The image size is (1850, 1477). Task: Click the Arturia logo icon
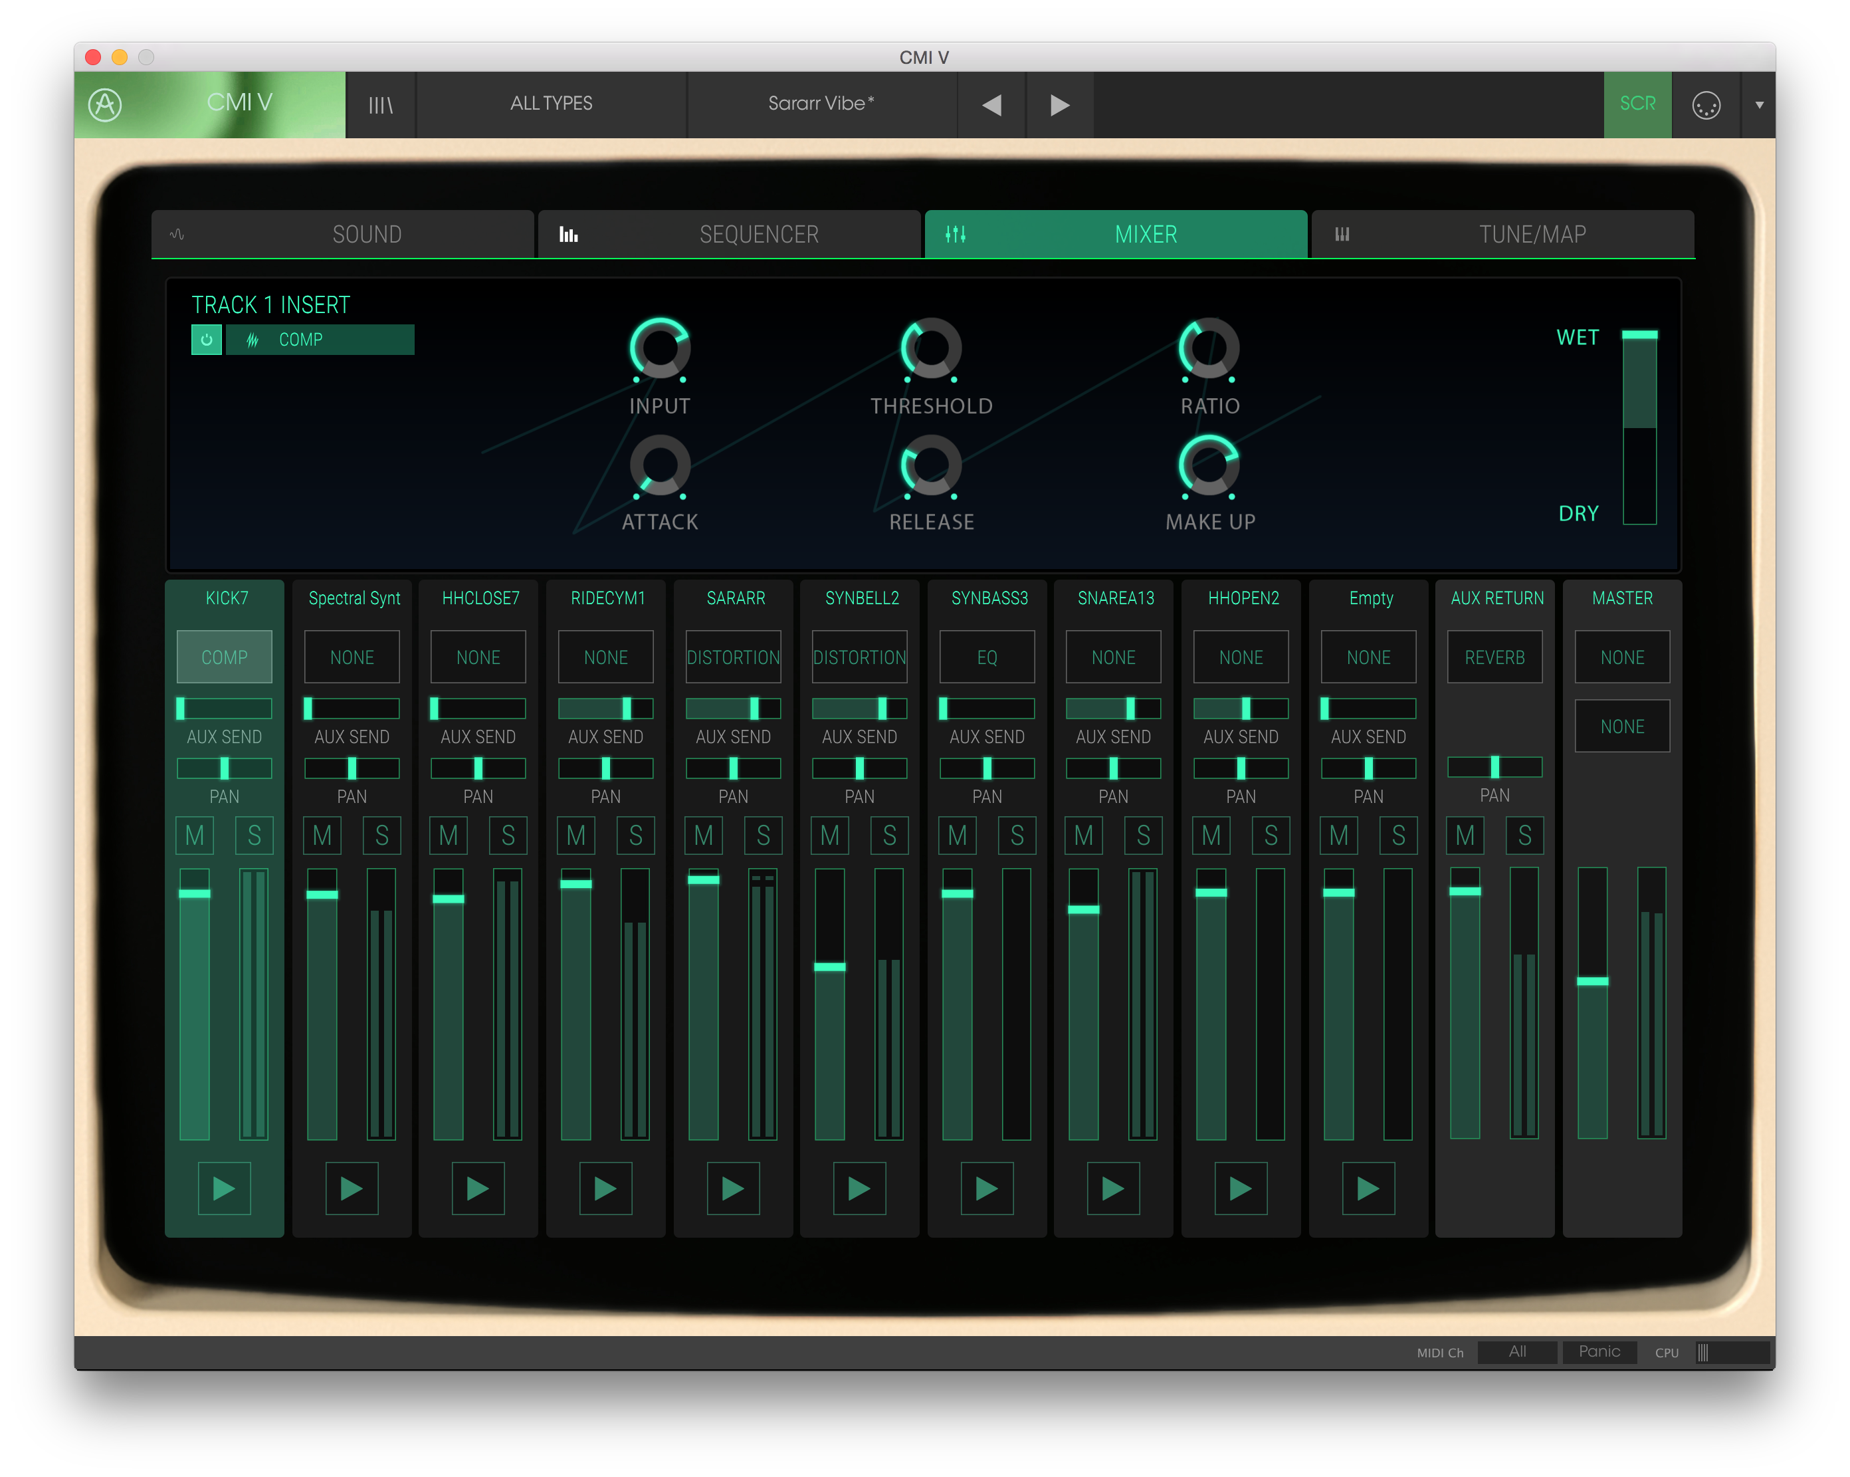click(105, 105)
